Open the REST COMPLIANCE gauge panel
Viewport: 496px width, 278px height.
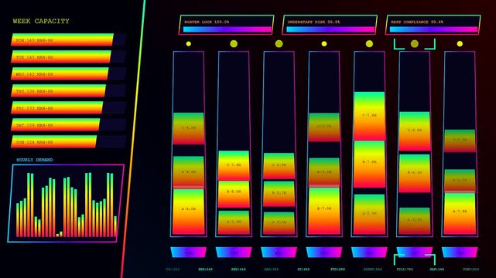point(433,25)
